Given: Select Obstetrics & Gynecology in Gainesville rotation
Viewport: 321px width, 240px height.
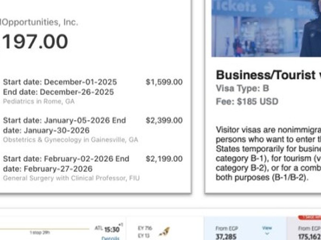Looking at the screenshot, I should click(x=70, y=140).
